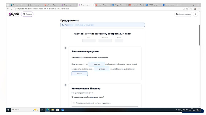The image size is (206, 115).
Task: Open File Explorer from taskbar
Action: click(53, 110)
